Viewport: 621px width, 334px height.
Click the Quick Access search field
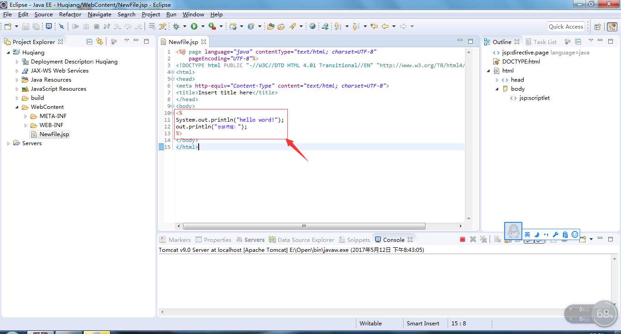566,27
